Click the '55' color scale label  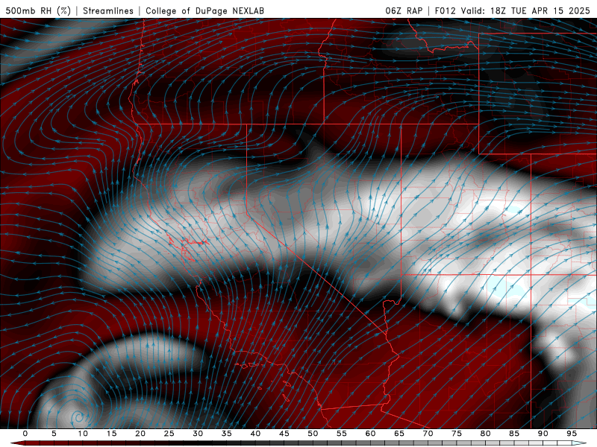342,434
